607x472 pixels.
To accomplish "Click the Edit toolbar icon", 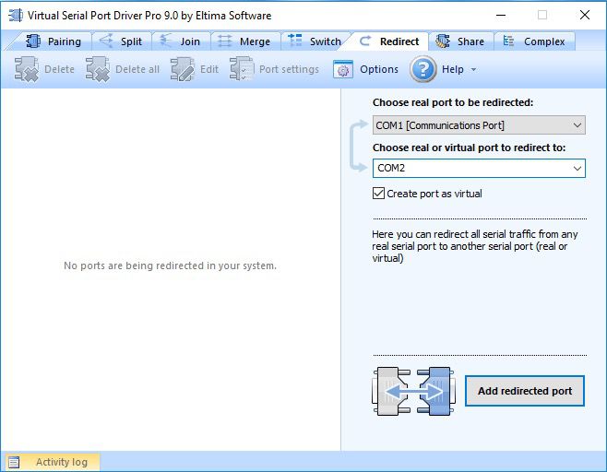I will [183, 69].
